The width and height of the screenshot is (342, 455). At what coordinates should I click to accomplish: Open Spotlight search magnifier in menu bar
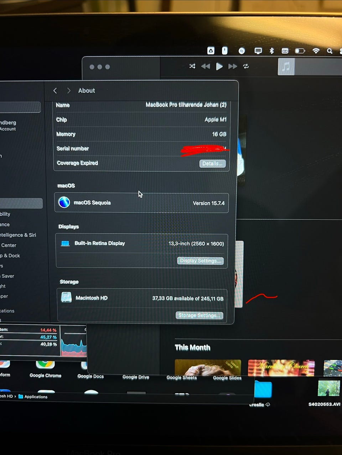[330, 51]
